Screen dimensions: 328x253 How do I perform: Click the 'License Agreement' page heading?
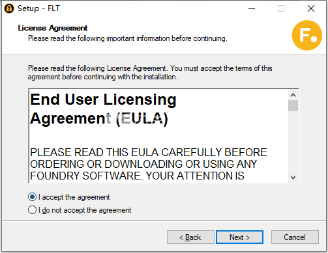pos(53,28)
